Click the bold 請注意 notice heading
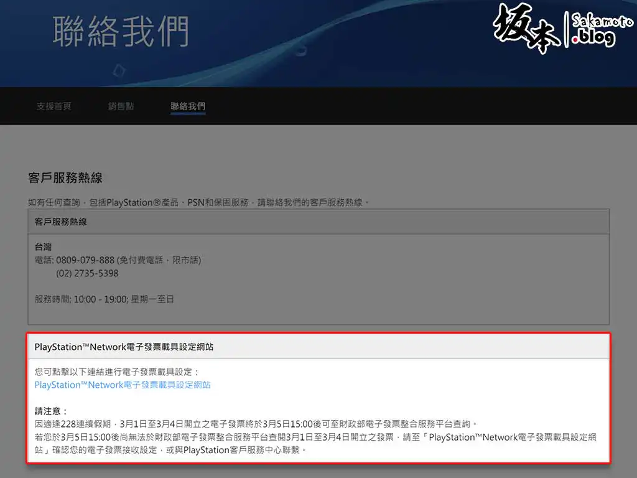The height and width of the screenshot is (478, 637). [51, 411]
